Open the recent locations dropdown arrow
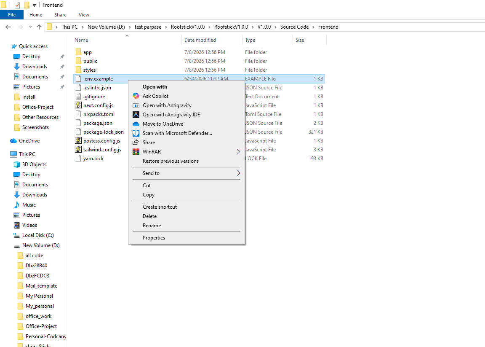The image size is (485, 347). pyautogui.click(x=30, y=27)
